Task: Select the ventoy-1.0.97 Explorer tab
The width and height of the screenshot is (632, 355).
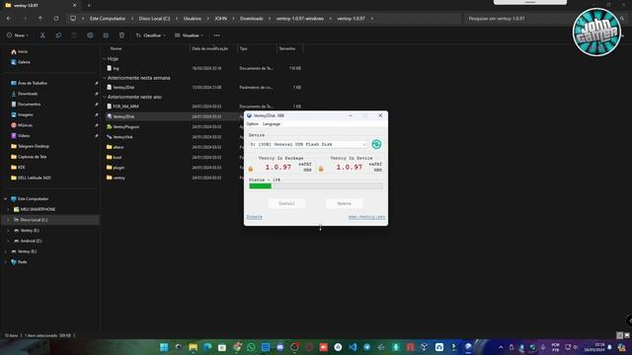Action: pos(40,5)
